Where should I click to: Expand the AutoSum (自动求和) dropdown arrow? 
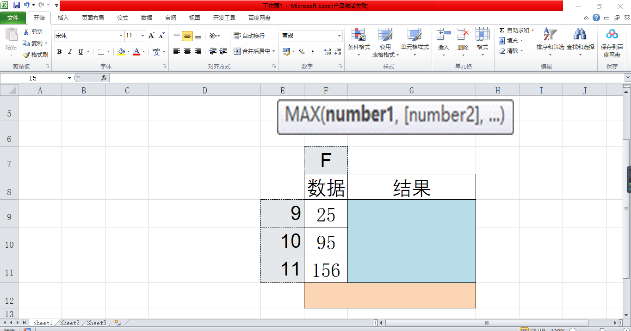(532, 31)
